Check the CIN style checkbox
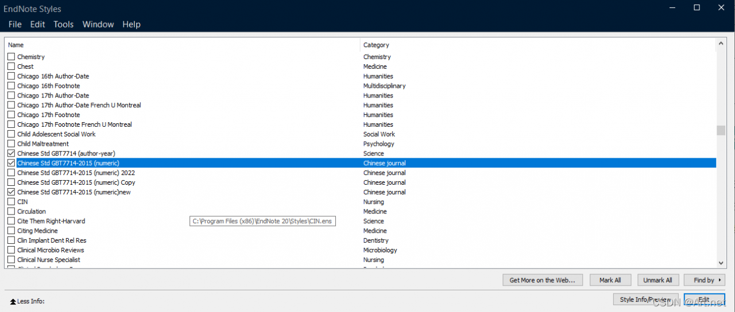 pos(11,202)
